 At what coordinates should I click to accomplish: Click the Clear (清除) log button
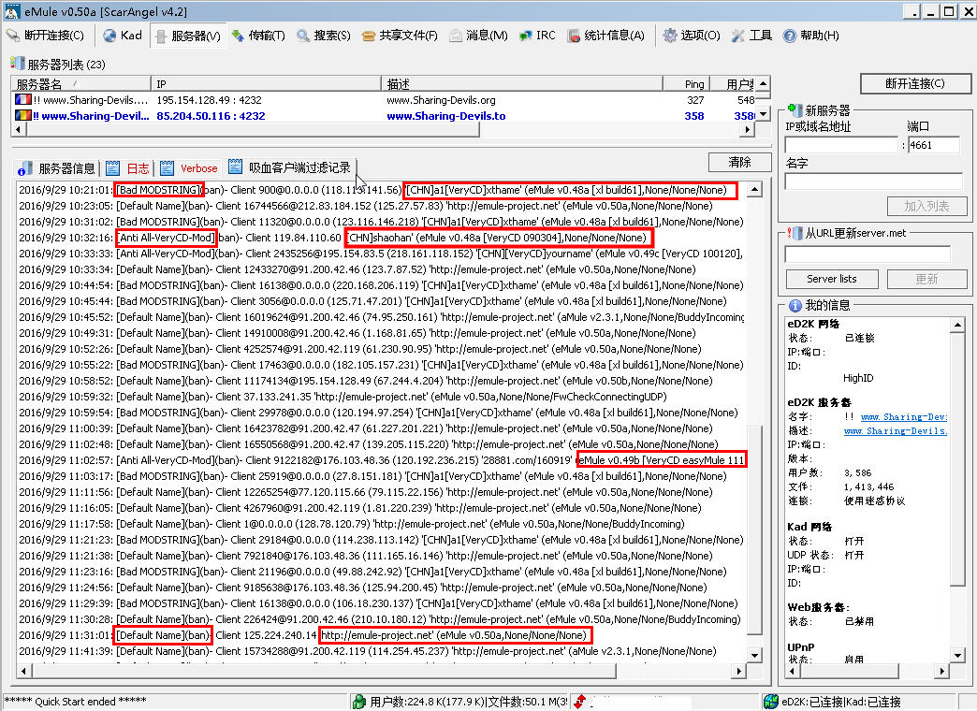point(739,162)
